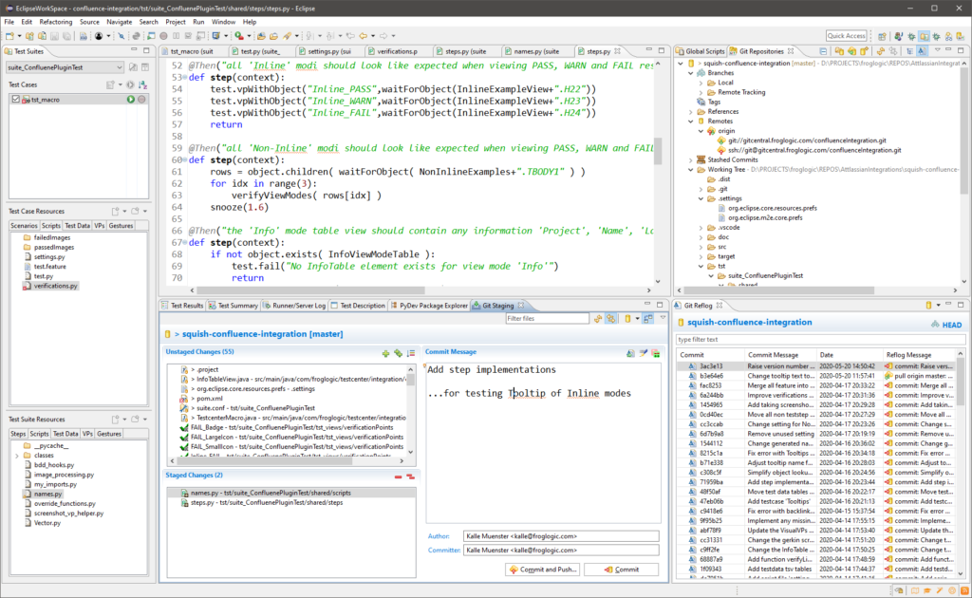Image resolution: width=972 pixels, height=598 pixels.
Task: Switch to the Test Results tab
Action: coord(186,306)
